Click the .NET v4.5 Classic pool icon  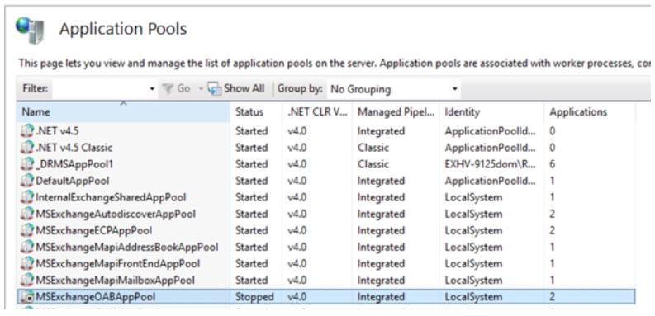27,148
